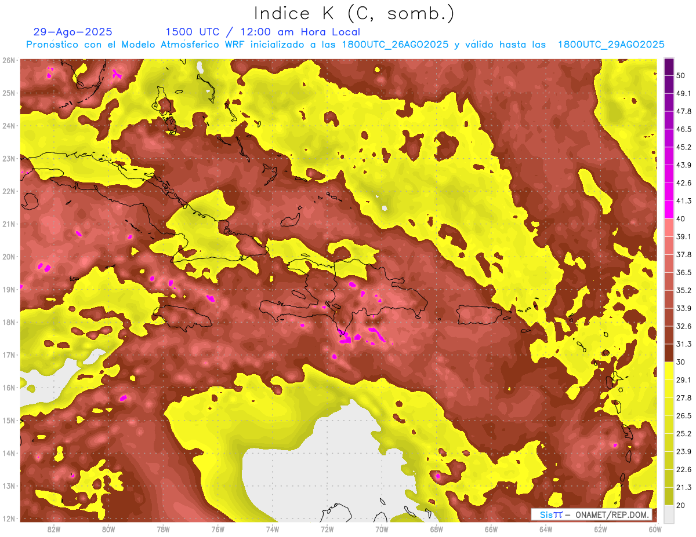Viewport: 696px width, 537px height.
Task: Click the colorbar value "49.1"
Action: (684, 93)
